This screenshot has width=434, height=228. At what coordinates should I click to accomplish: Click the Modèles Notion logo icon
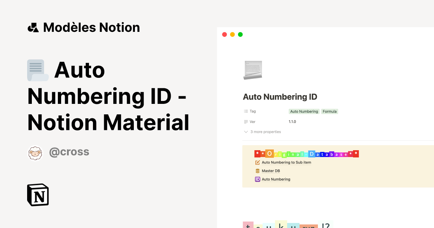tap(34, 27)
